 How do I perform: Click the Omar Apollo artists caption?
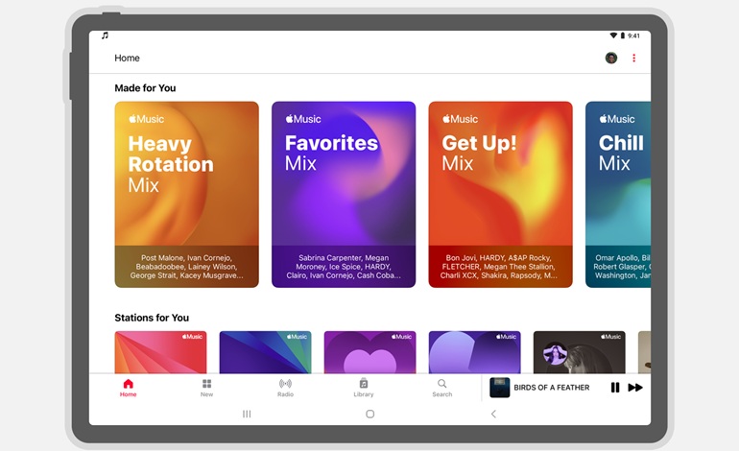(622, 267)
